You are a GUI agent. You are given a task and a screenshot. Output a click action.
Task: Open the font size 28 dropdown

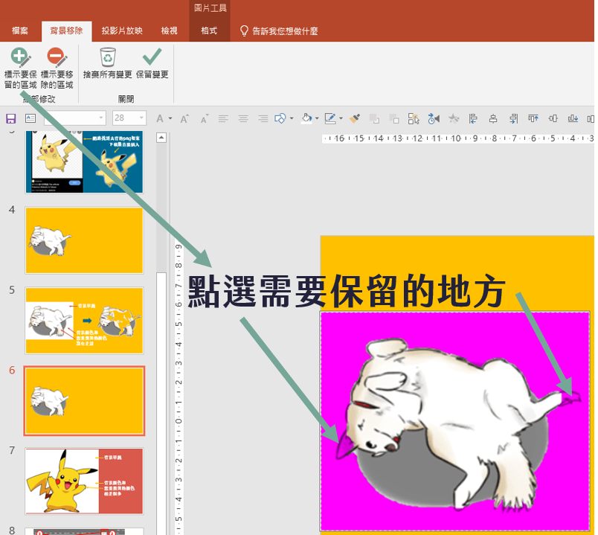pos(141,118)
